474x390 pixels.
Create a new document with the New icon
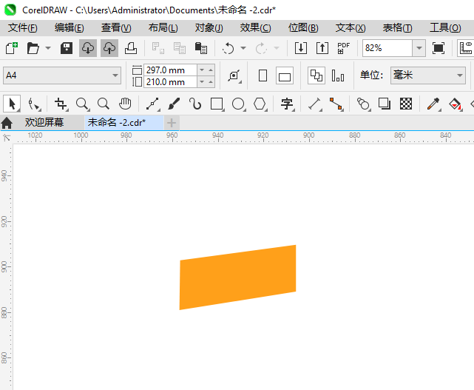click(12, 48)
